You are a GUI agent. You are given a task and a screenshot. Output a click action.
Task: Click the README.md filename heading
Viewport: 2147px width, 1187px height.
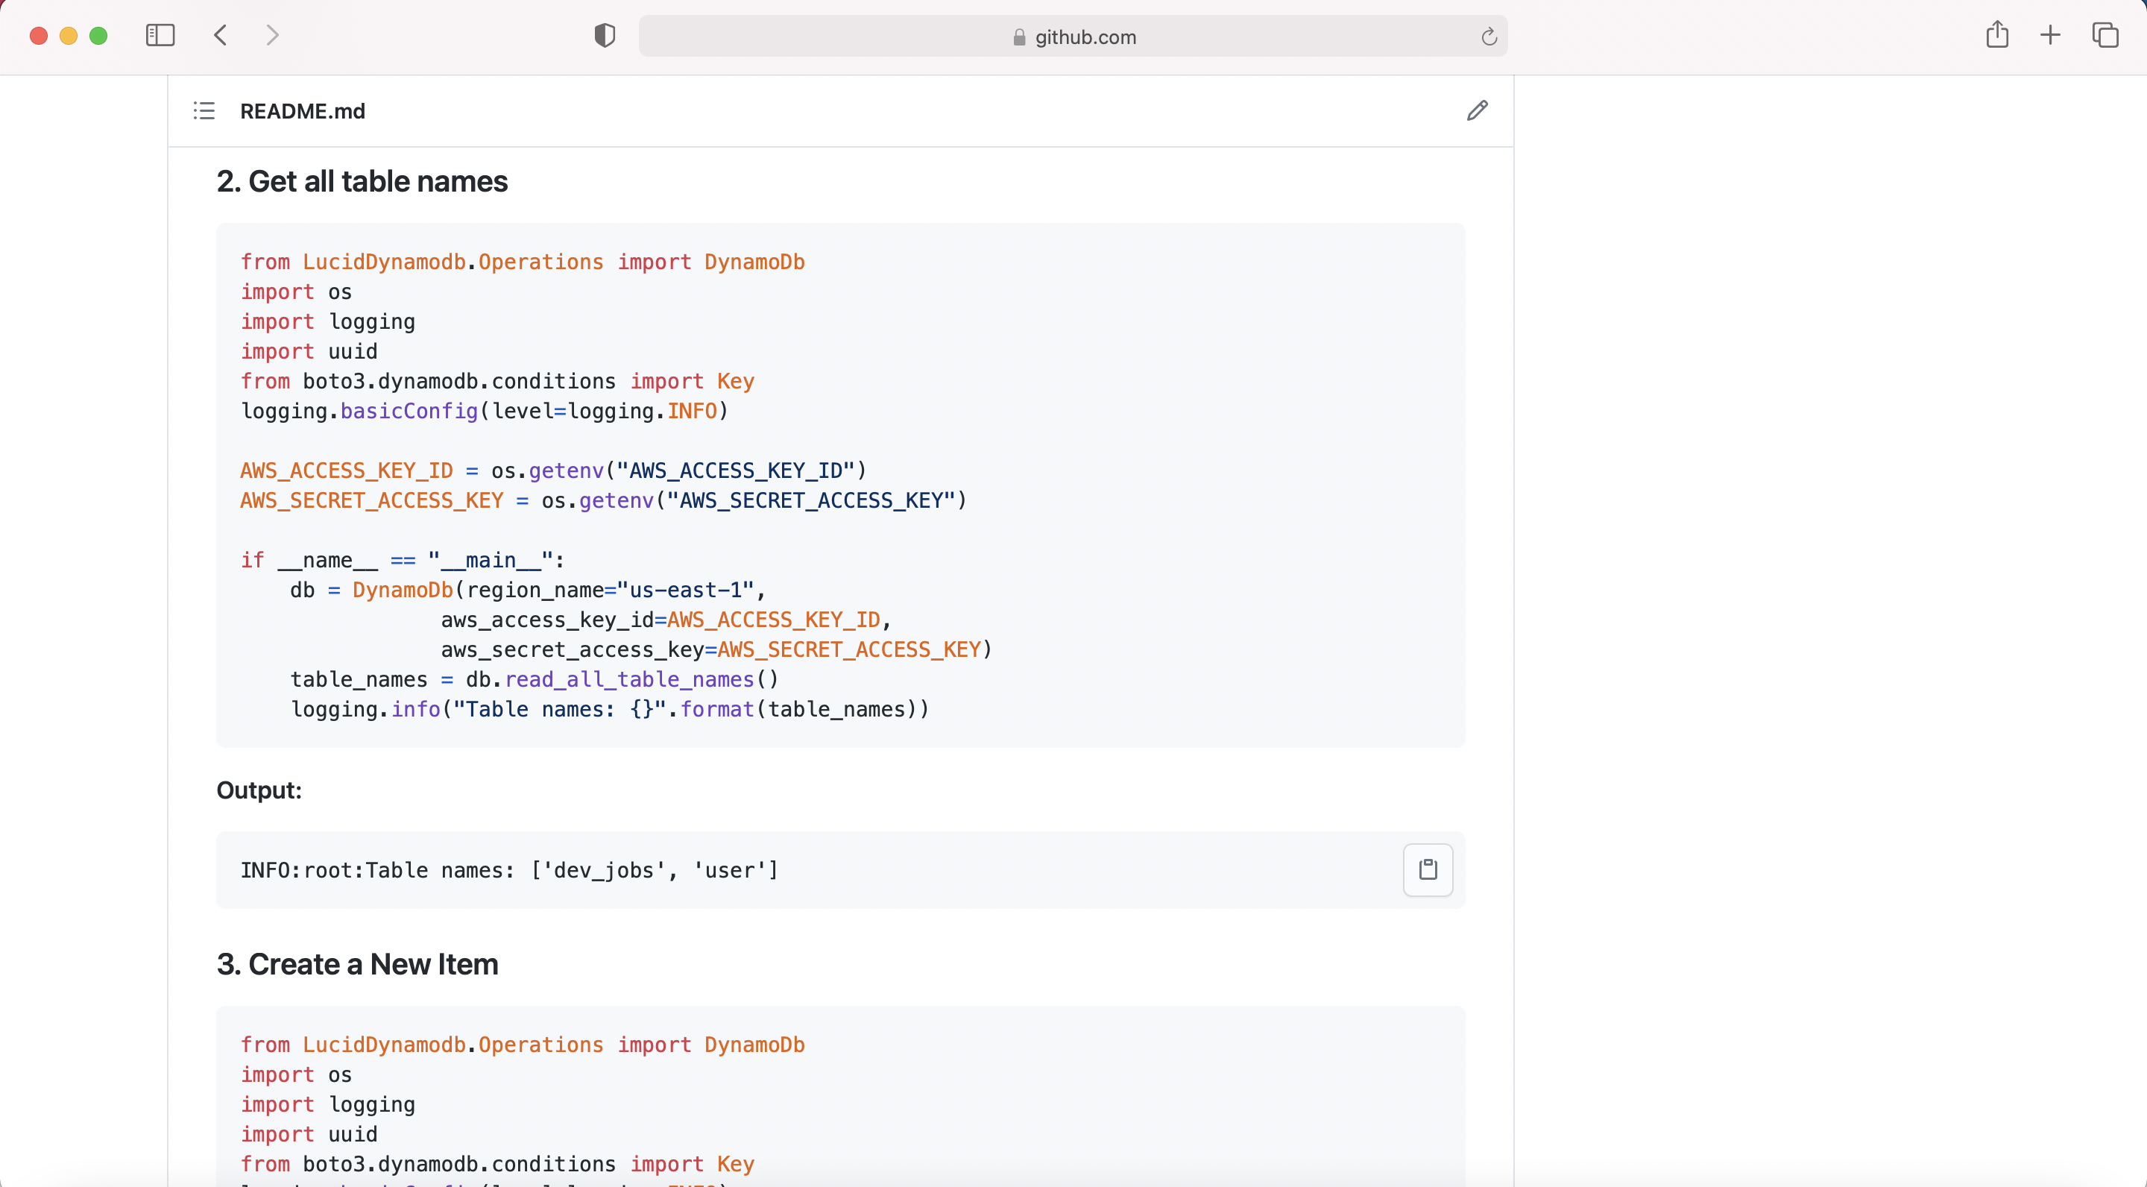[303, 111]
